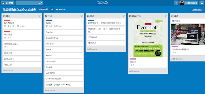This screenshot has height=94, width=205.
Task: Open the 寫作區 list menu arrow
Action: [81, 16]
